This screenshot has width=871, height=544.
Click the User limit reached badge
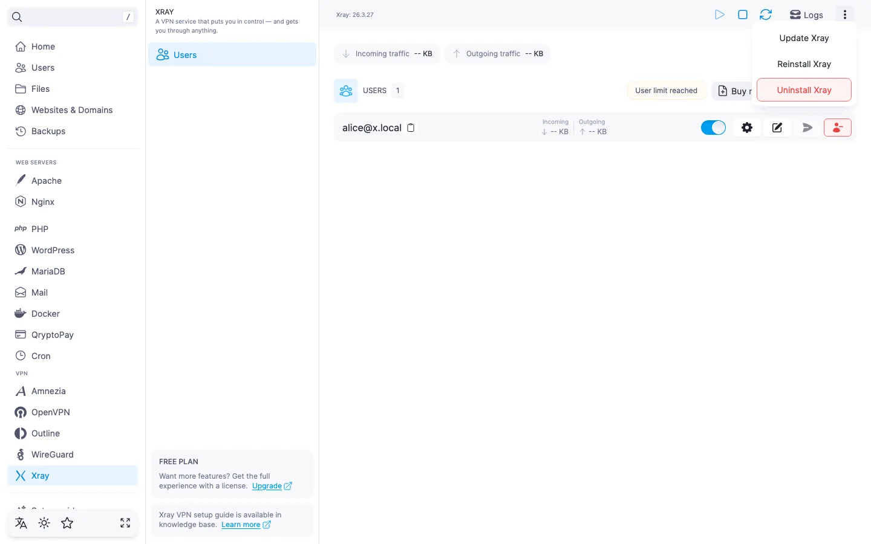[x=667, y=91]
